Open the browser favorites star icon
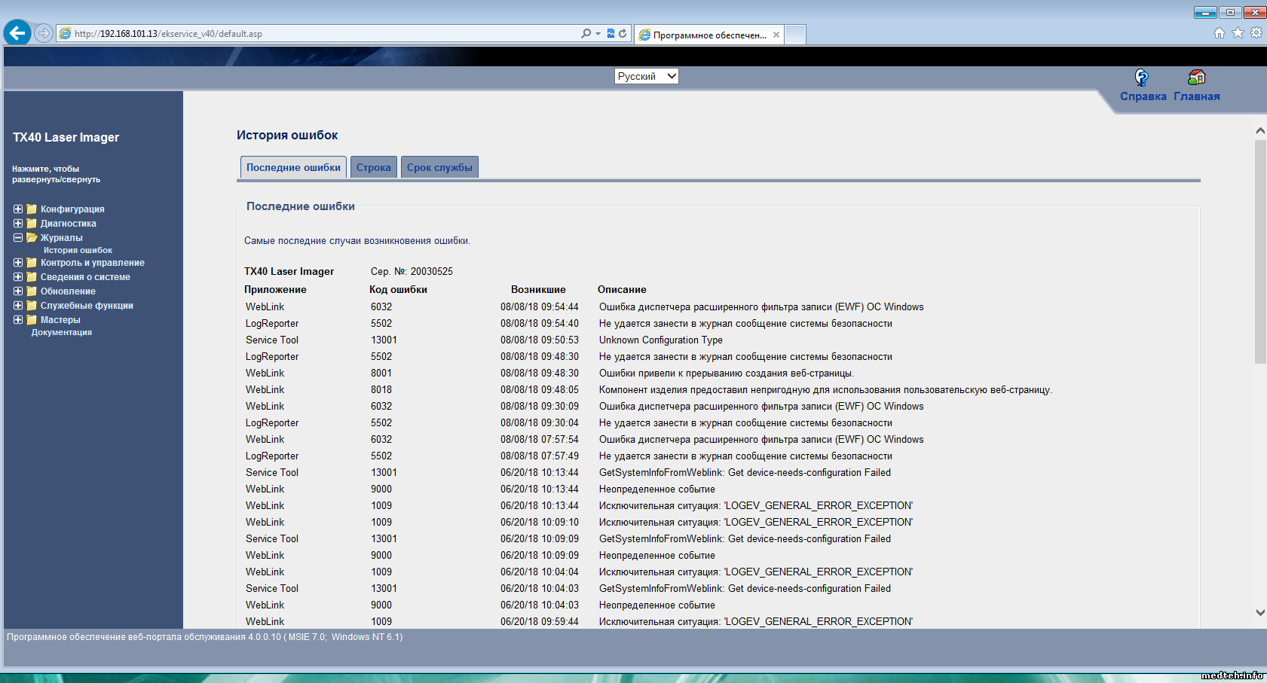1267x683 pixels. pyautogui.click(x=1238, y=33)
